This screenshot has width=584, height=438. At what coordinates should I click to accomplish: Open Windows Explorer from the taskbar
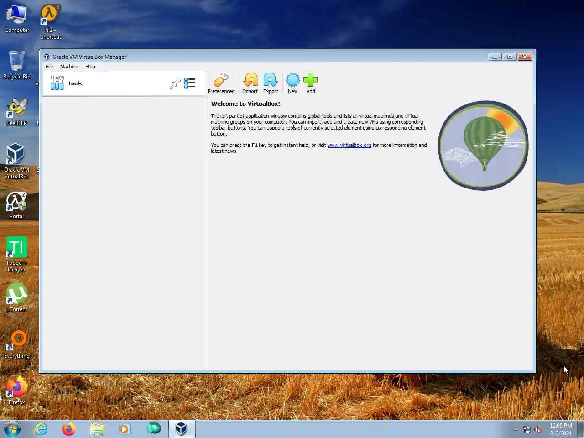point(97,429)
